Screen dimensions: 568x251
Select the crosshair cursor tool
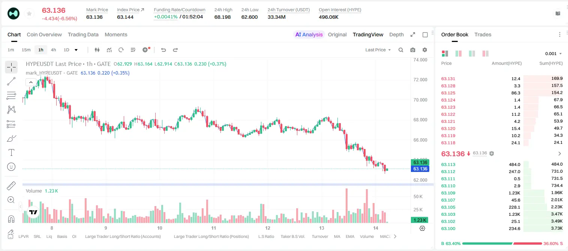pyautogui.click(x=11, y=67)
